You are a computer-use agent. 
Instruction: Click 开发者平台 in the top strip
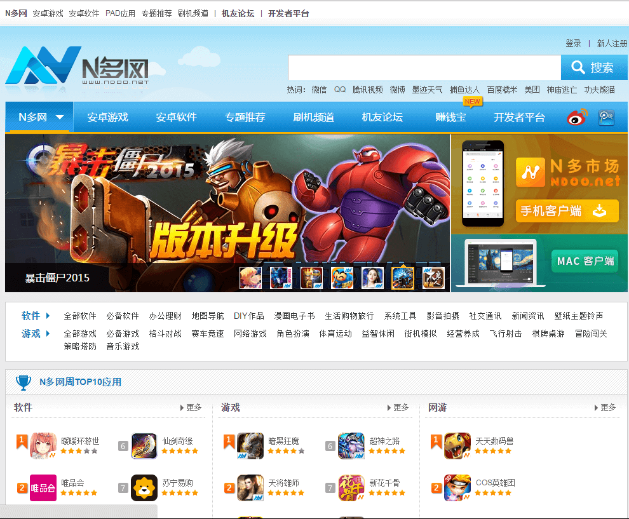288,13
